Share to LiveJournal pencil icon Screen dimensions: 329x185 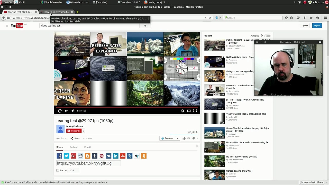130,156
